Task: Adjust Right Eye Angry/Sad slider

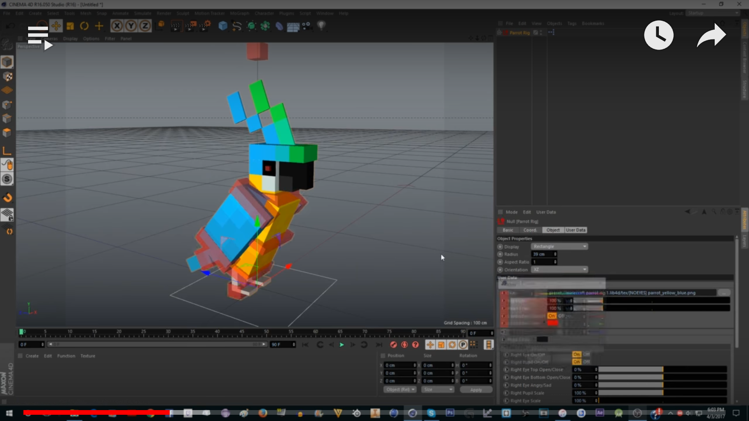Action: click(x=663, y=385)
